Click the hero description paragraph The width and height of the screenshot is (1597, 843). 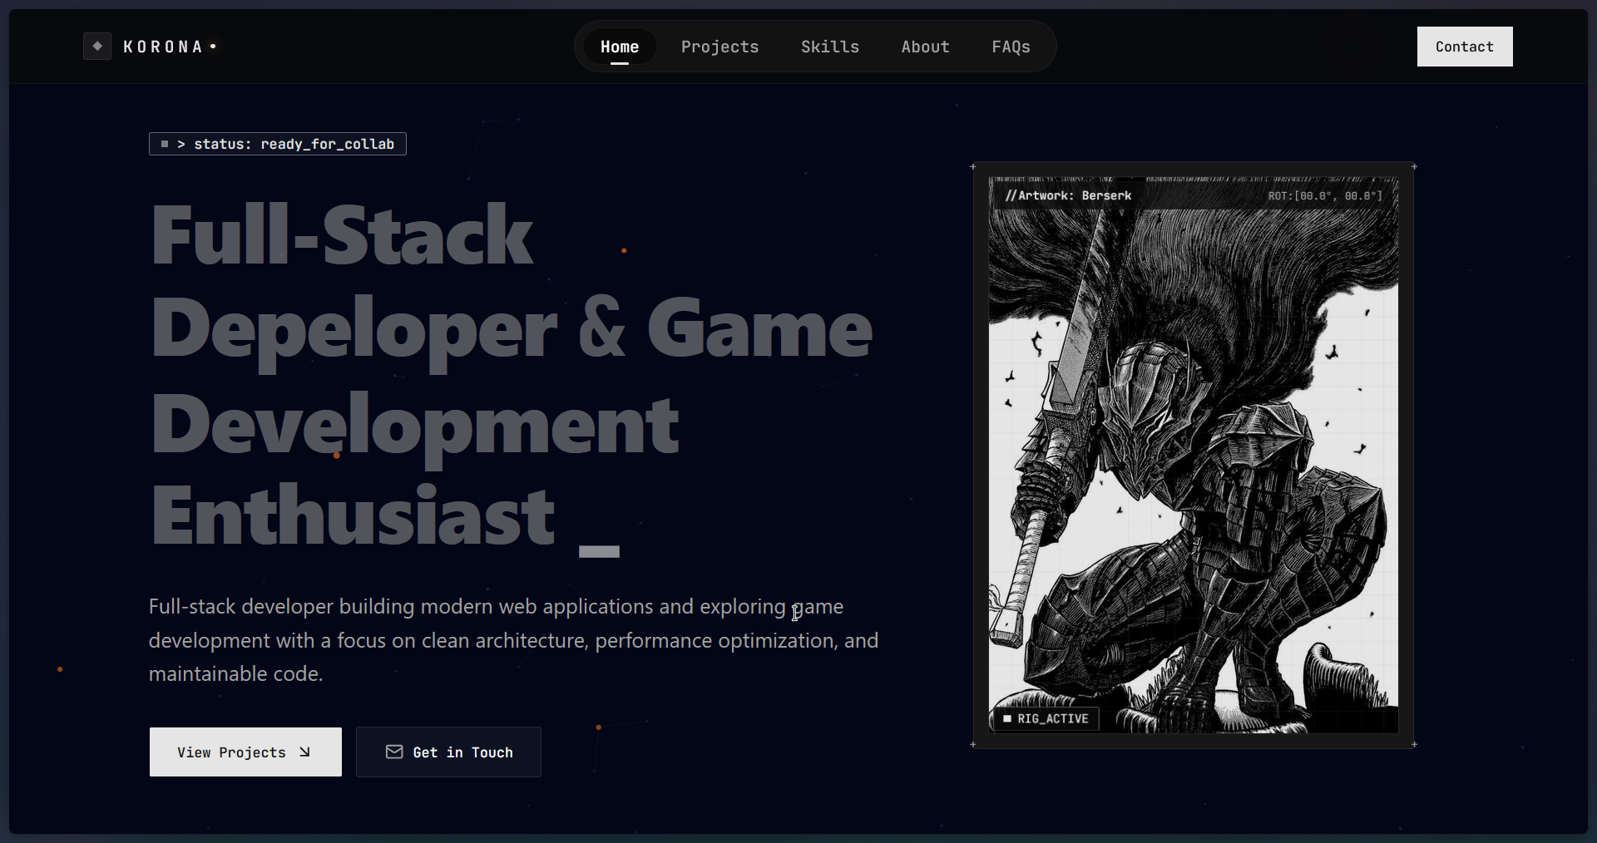(x=513, y=640)
